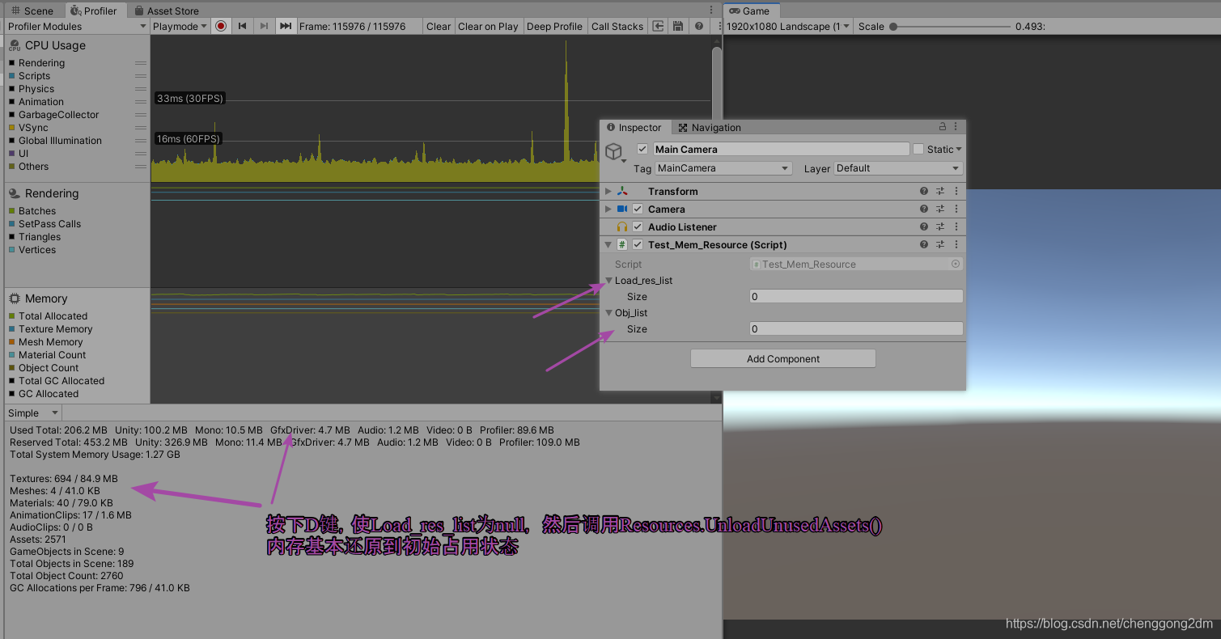Click the previous frame icon

tap(243, 26)
